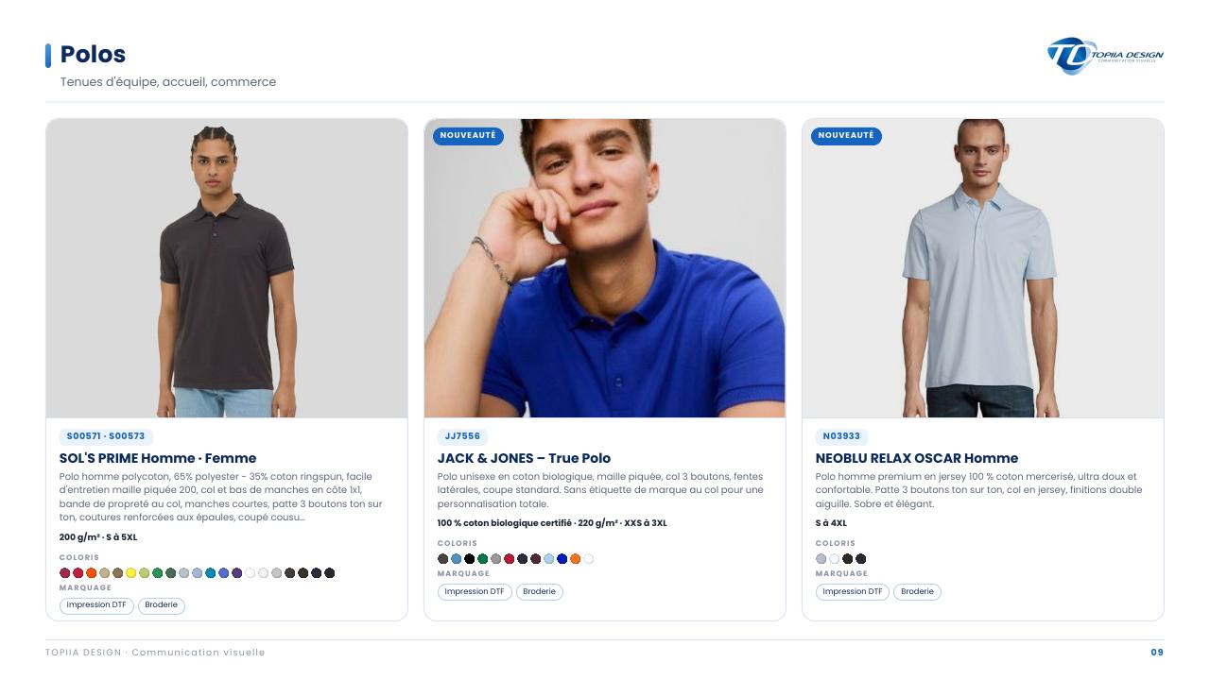Screen dimensions: 1210x680
Task: Open the S00571 · S00573 reference code
Action: click(x=106, y=436)
